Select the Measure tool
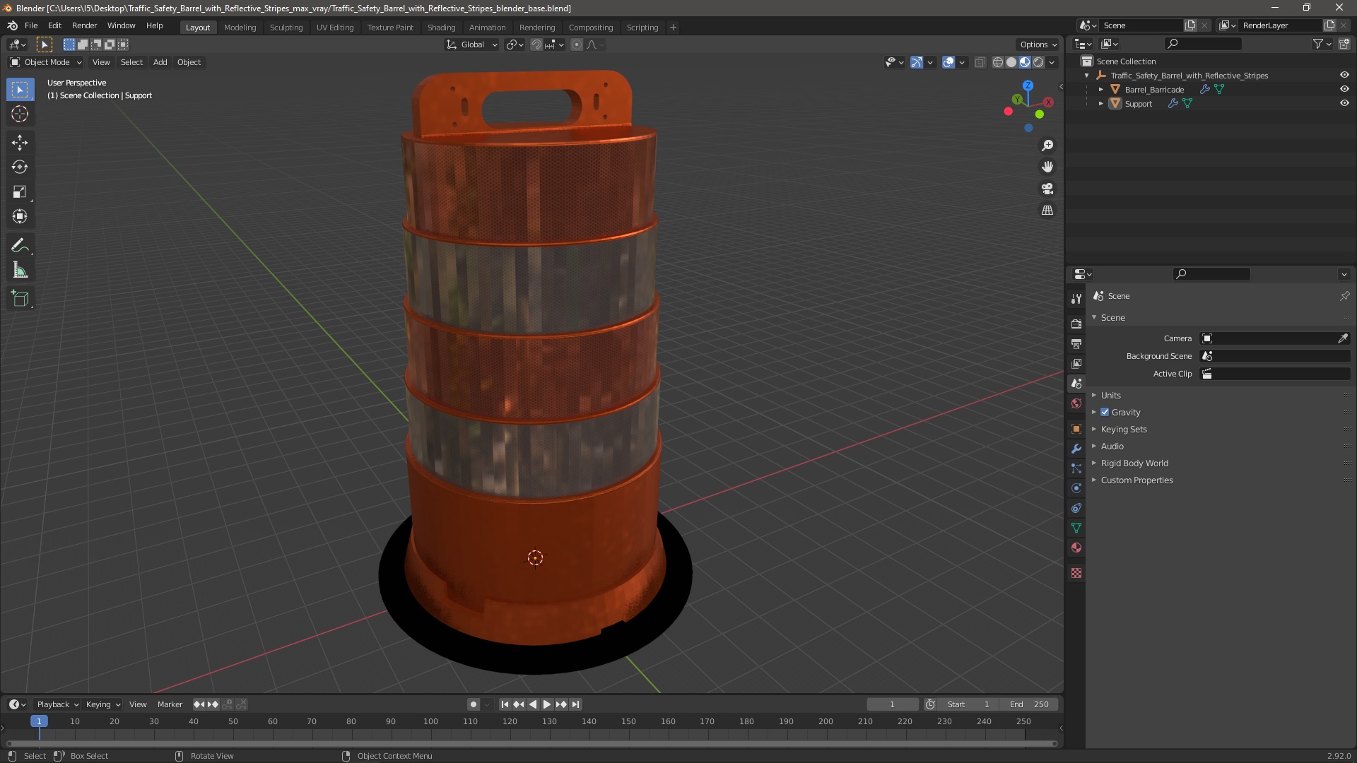Image resolution: width=1357 pixels, height=763 pixels. click(x=20, y=271)
